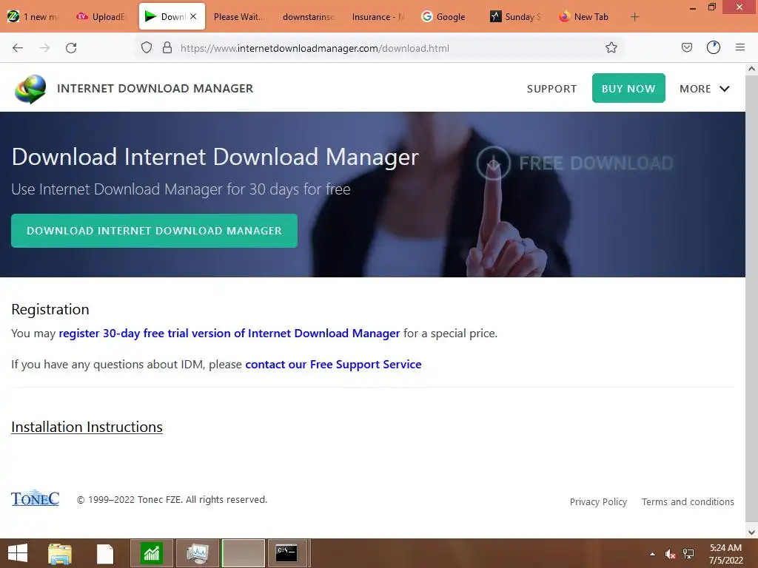Click scrollbar up arrow
This screenshot has width=758, height=568.
pyautogui.click(x=751, y=69)
